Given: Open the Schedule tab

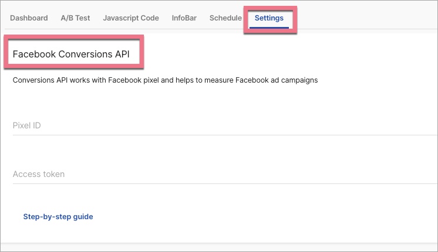Looking at the screenshot, I should (225, 18).
